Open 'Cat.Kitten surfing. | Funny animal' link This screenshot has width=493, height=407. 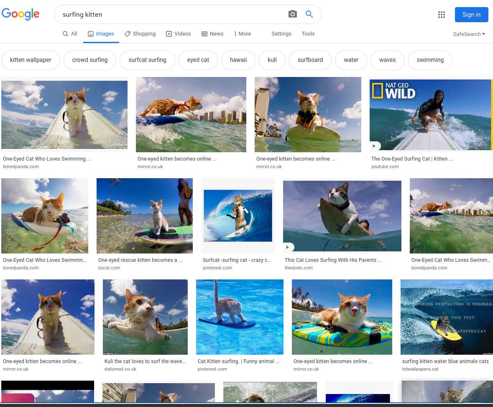(x=239, y=361)
